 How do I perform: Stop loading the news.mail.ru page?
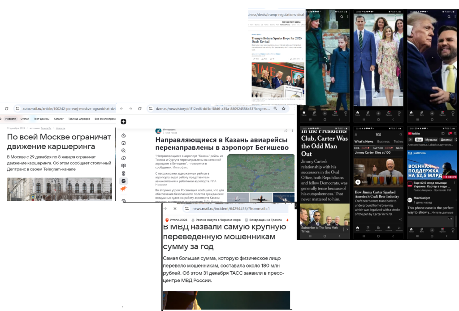coord(175,208)
